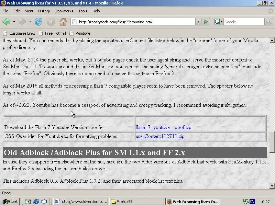Screen dimensions: 275x206
Task: Open the Windows bookmark
Action: point(80,33)
